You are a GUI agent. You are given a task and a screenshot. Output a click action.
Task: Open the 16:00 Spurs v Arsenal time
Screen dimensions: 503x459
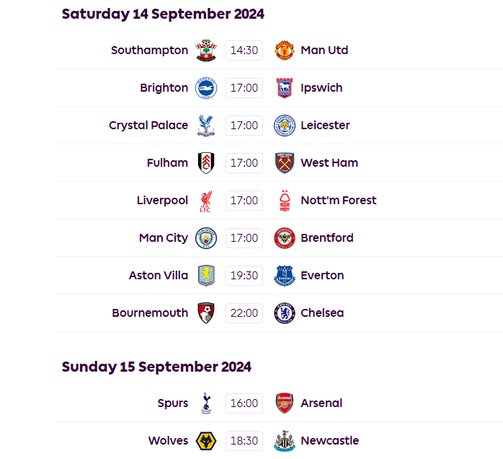[x=244, y=403]
